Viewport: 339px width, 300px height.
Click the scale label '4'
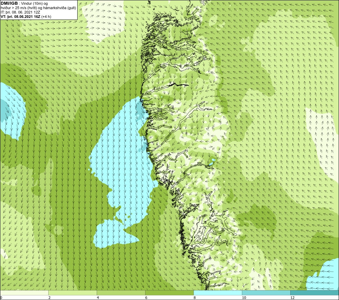[98, 298]
